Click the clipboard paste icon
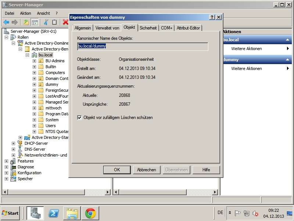This screenshot has width=294, height=221. 54,22
